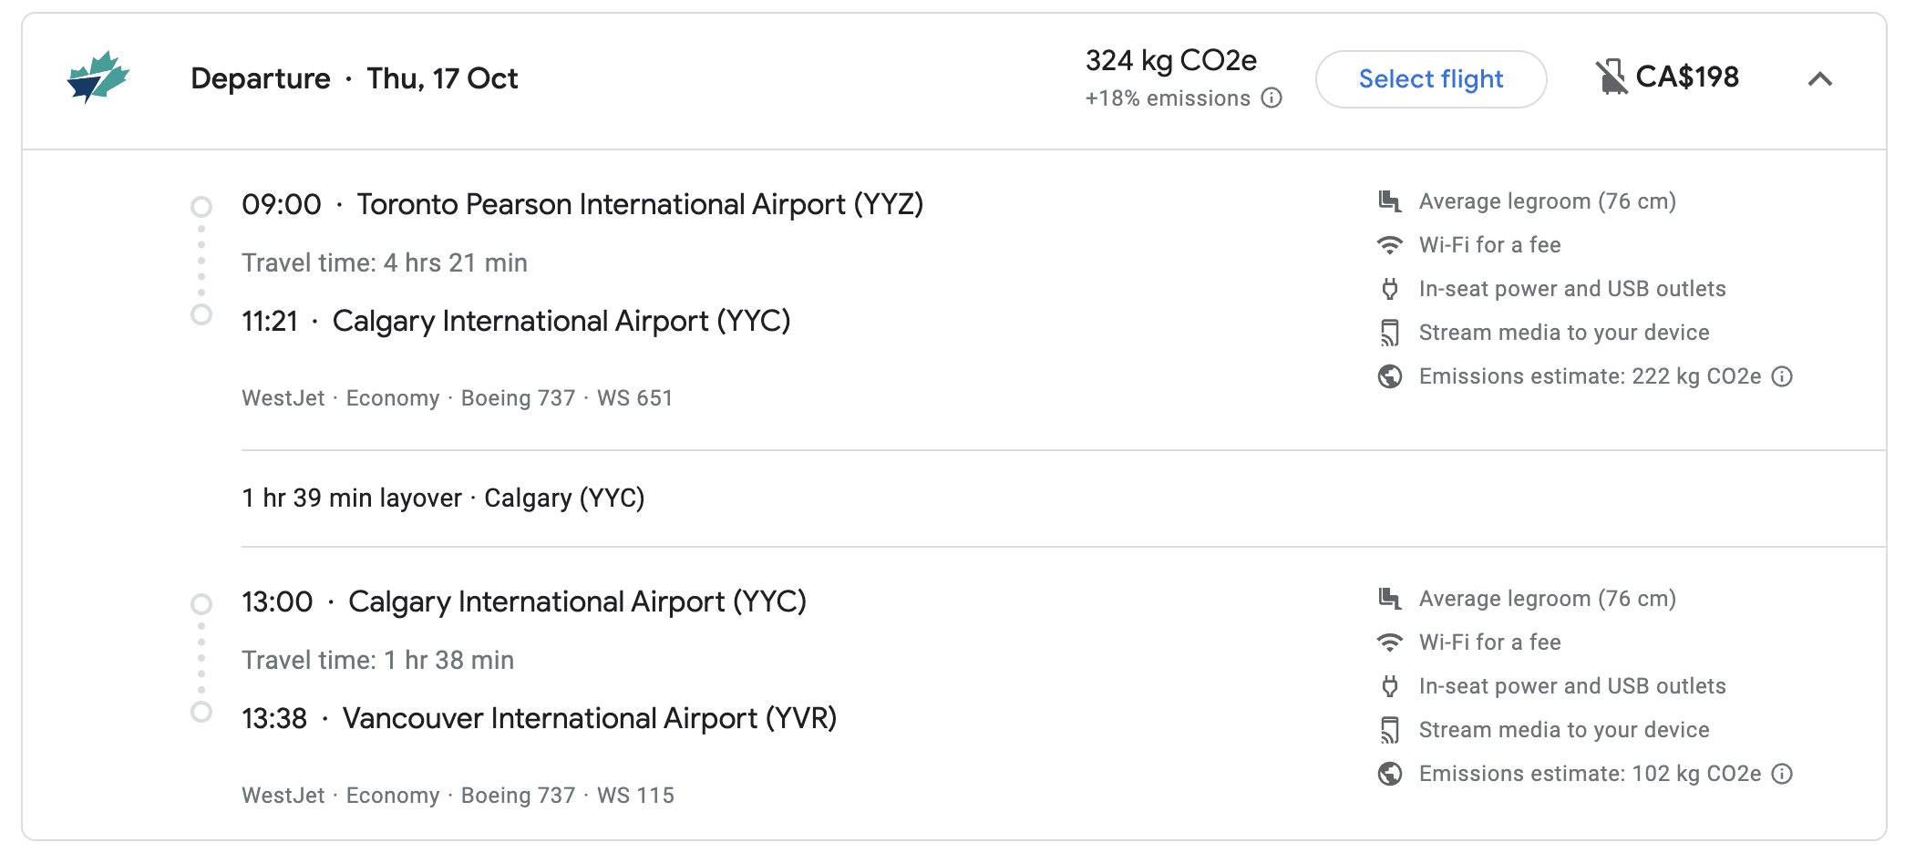Click the Wi-Fi for a fee icon on the second leg

[1389, 642]
